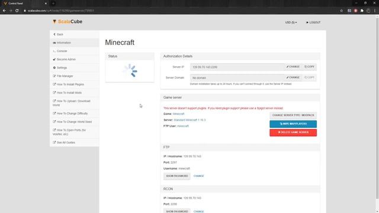Click the blue WIPE MAP/PLAYERS button
This screenshot has height=213, width=379.
[293, 124]
